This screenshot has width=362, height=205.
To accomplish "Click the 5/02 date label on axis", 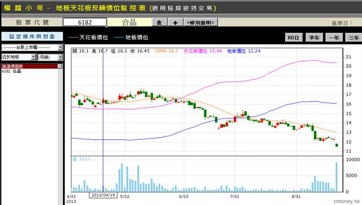I will click(125, 196).
